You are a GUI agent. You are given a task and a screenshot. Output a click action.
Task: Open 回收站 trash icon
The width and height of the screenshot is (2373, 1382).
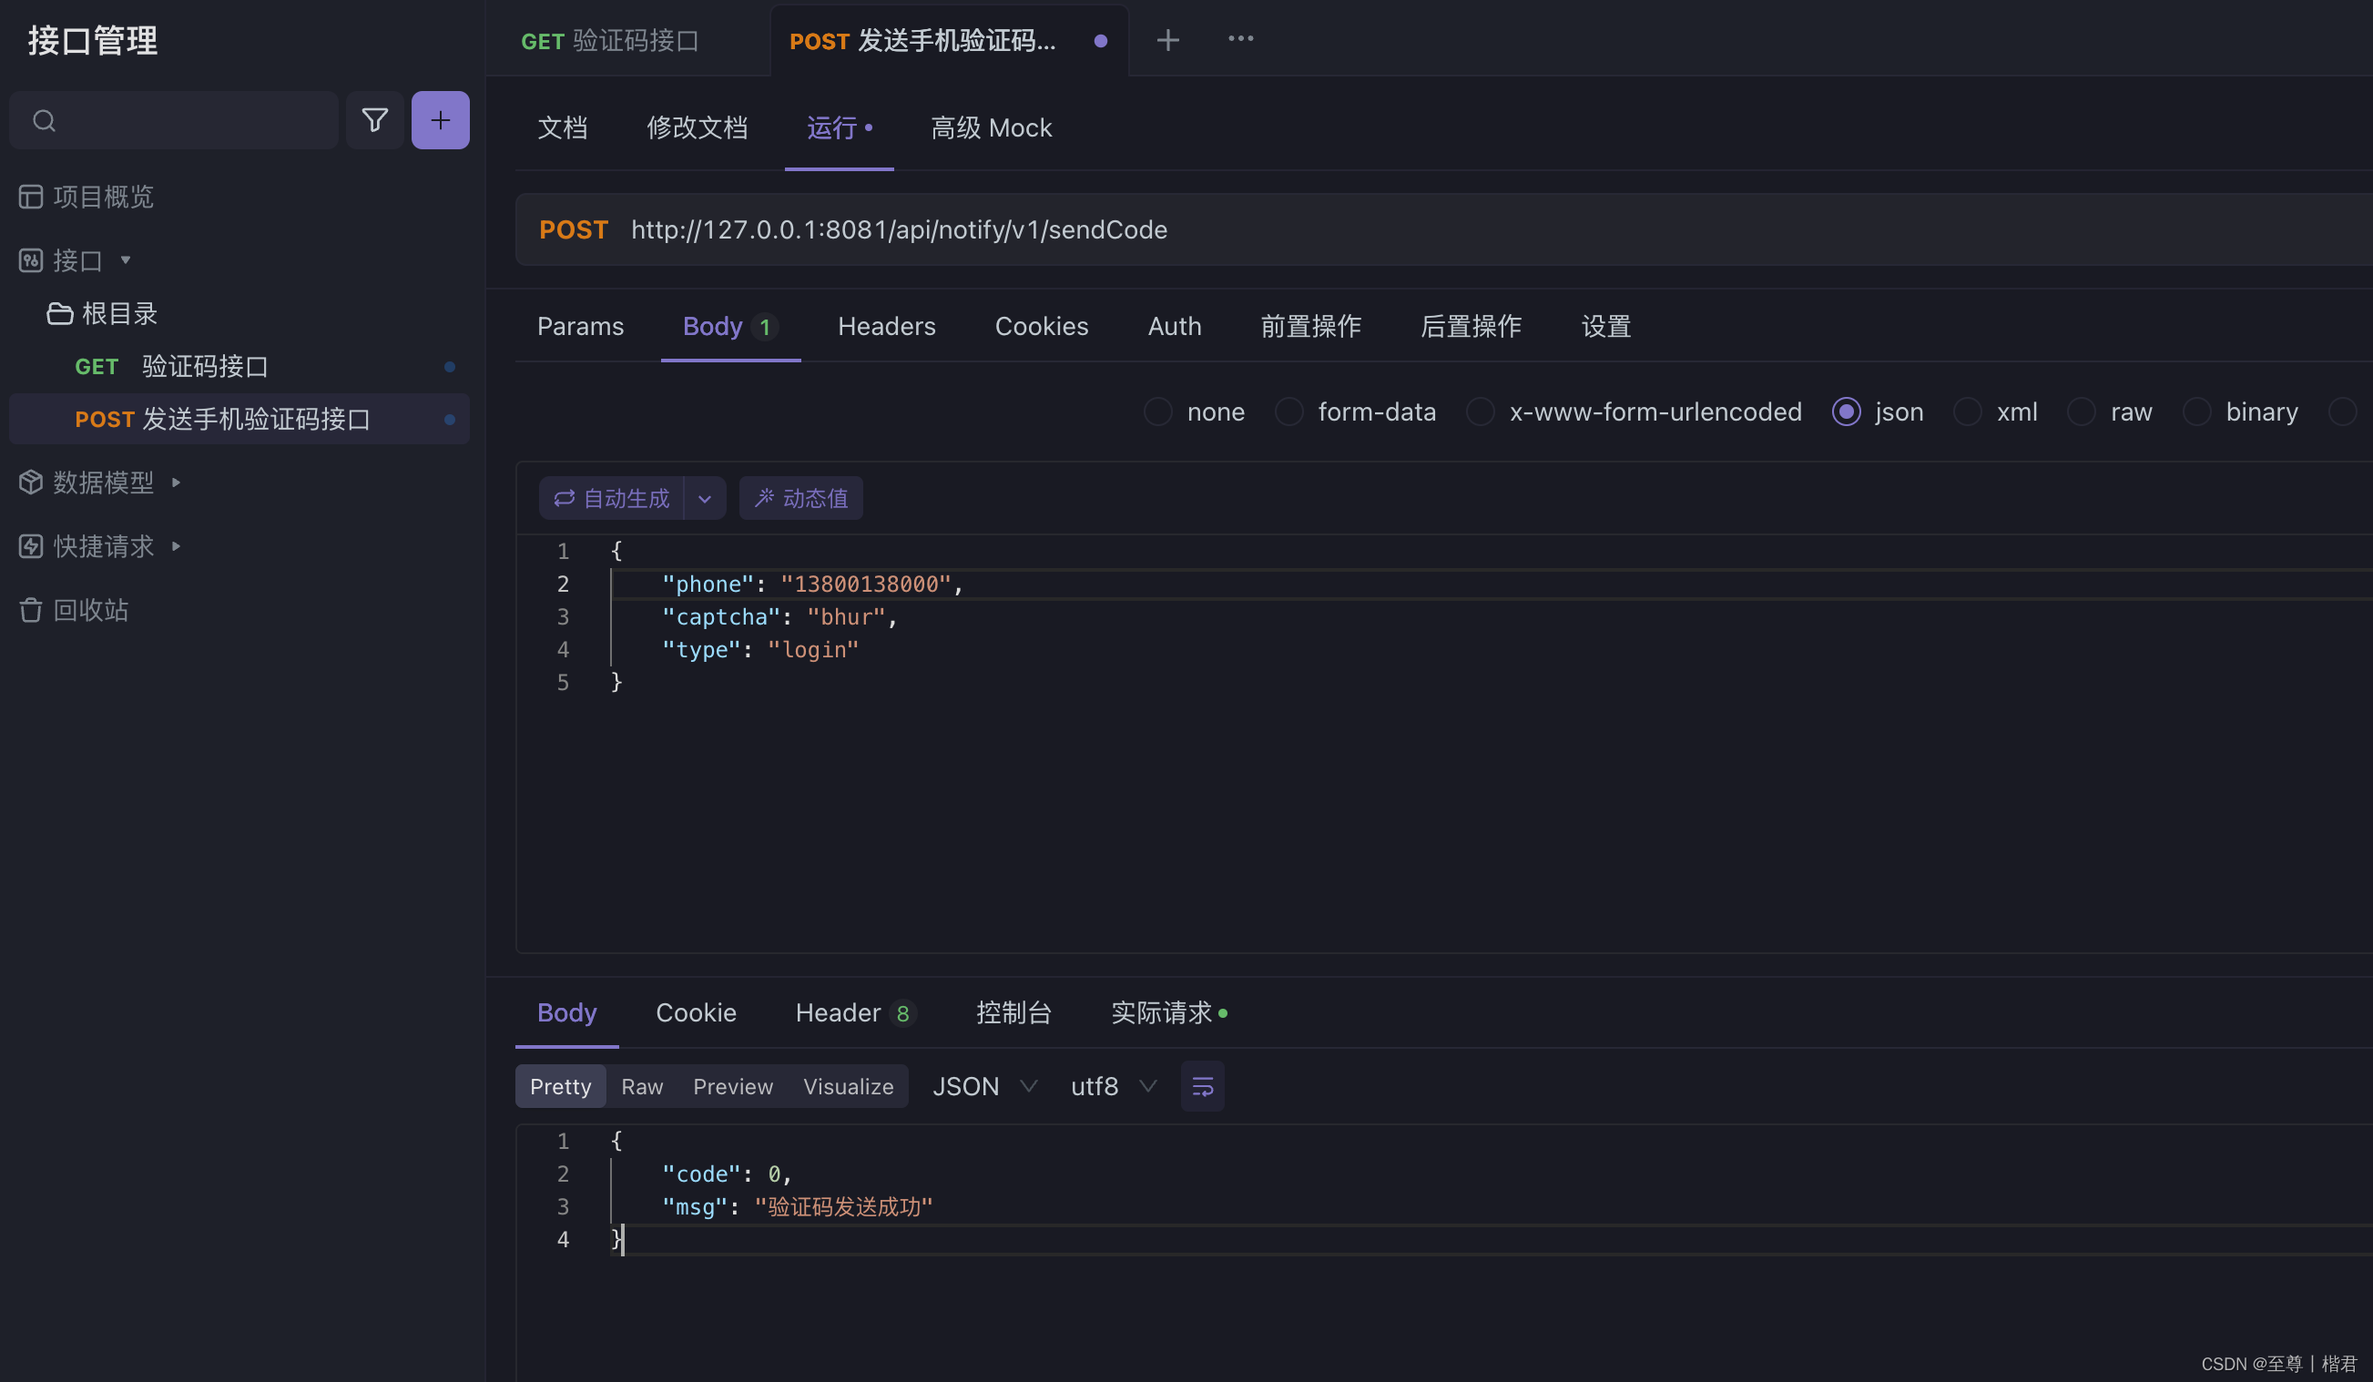(31, 610)
